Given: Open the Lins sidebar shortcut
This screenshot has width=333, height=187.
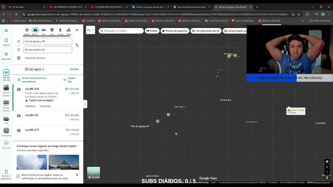Looking at the screenshot, I should coord(6,120).
